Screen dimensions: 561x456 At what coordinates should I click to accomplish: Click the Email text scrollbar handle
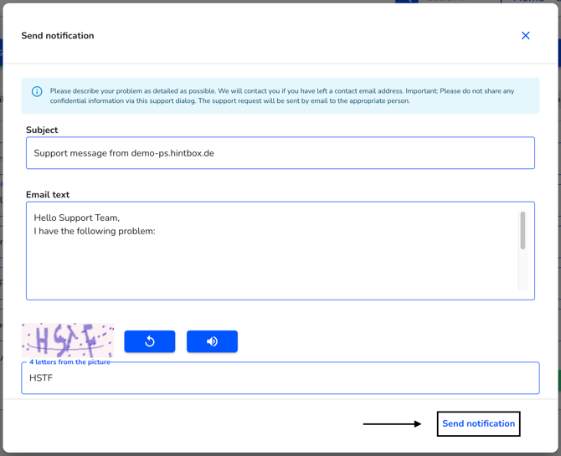pyautogui.click(x=522, y=230)
